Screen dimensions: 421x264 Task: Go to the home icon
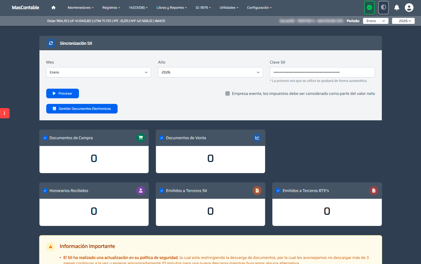53,8
